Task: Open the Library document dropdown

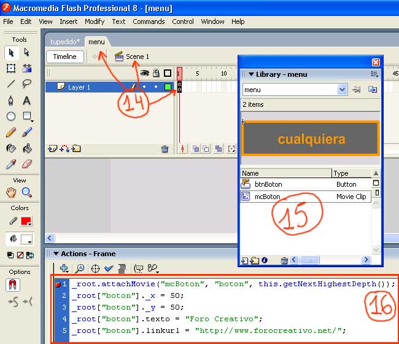Action: coord(343,90)
